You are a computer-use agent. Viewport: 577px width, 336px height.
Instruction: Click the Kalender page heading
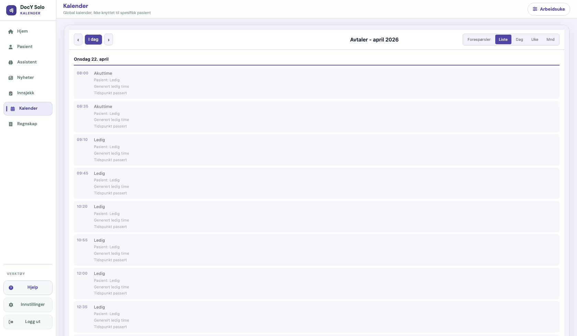[76, 6]
